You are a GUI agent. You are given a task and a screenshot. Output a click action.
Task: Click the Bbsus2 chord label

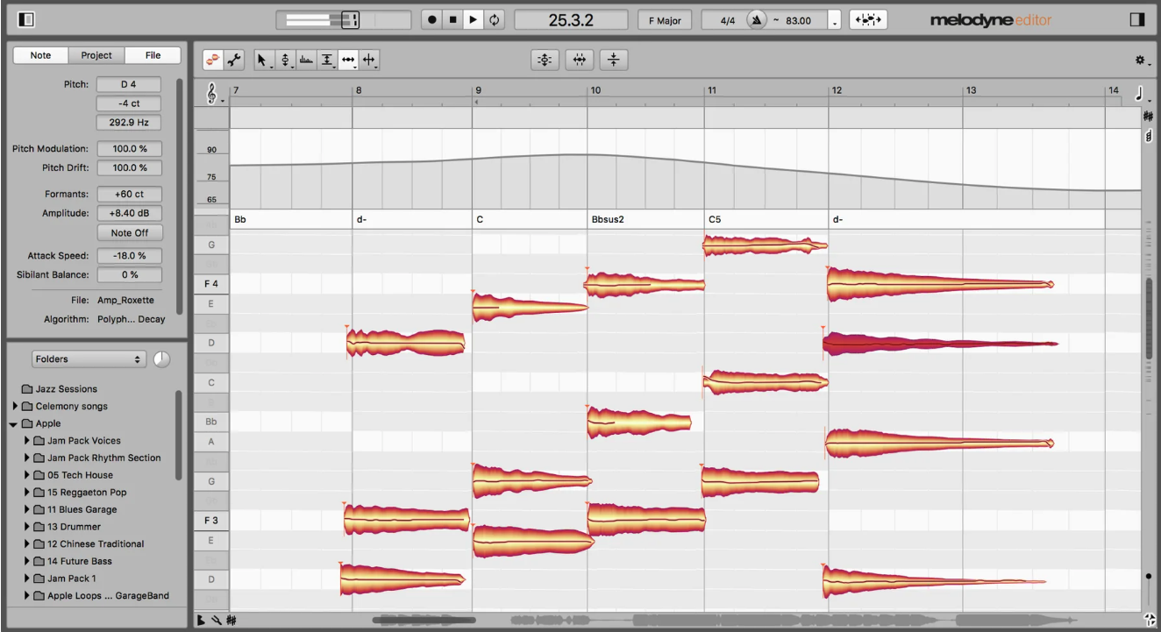point(608,220)
